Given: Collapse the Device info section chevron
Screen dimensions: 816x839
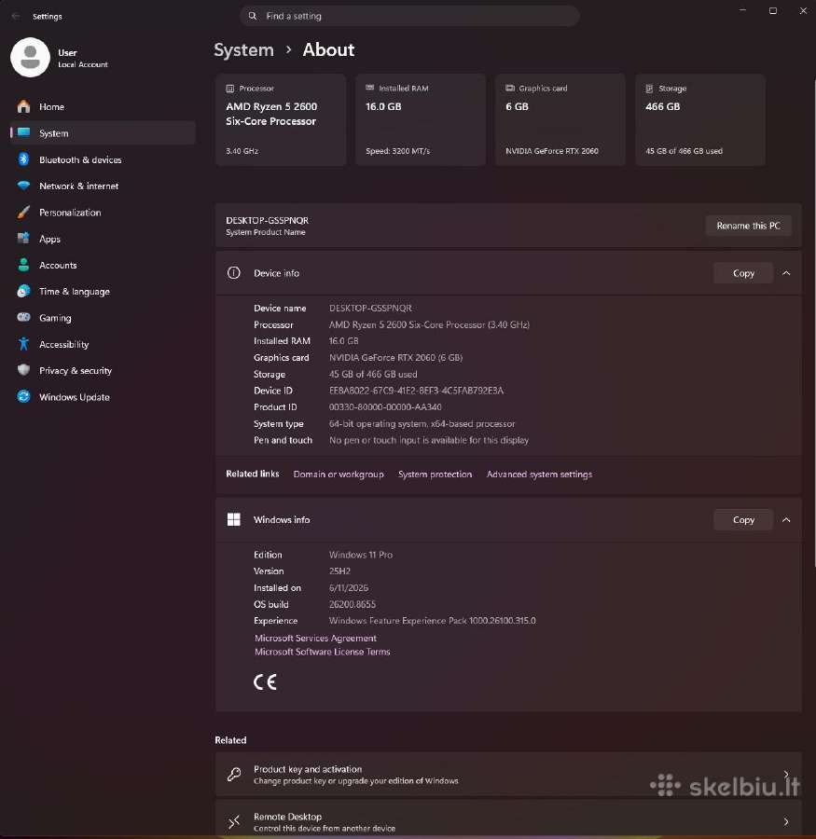Looking at the screenshot, I should (x=786, y=273).
